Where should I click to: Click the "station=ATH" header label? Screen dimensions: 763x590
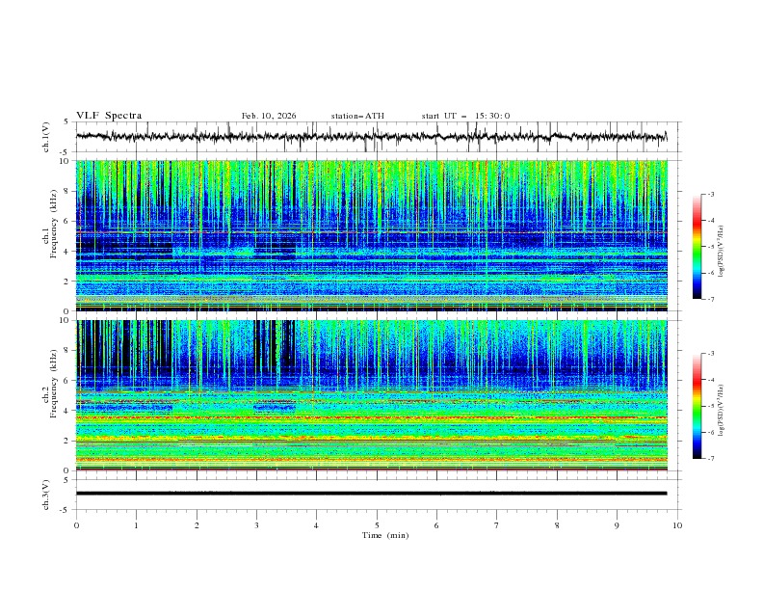tap(357, 116)
